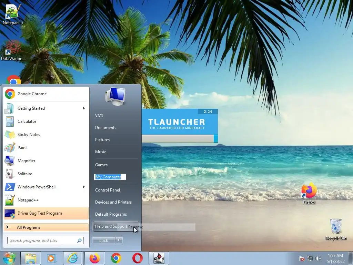Open the volume speaker tray icon
353x265 pixels.
pos(318,258)
